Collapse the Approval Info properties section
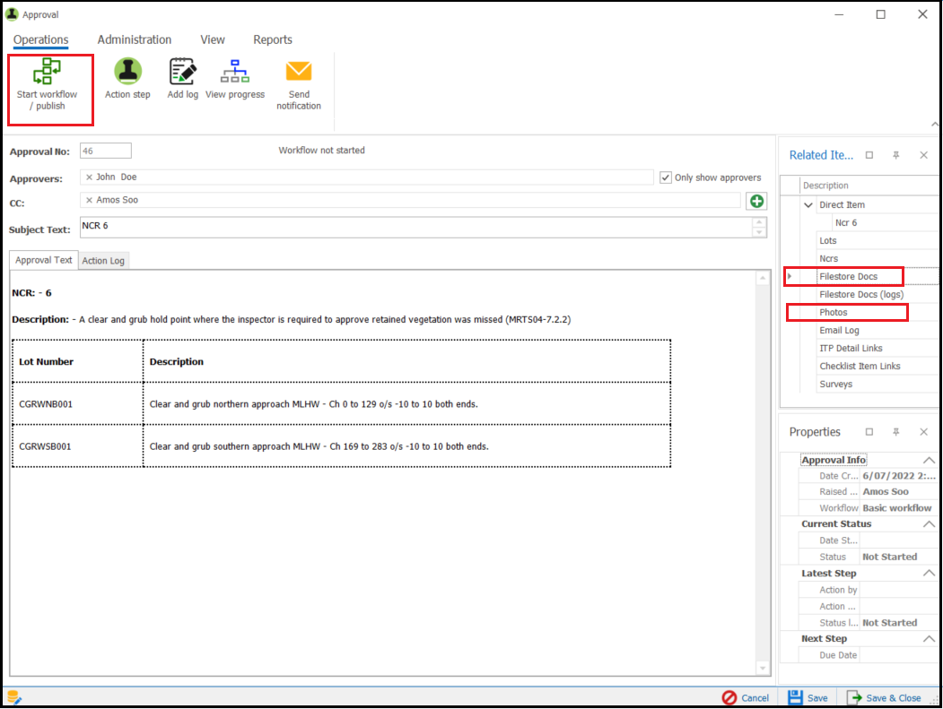This screenshot has width=943, height=709. (929, 461)
